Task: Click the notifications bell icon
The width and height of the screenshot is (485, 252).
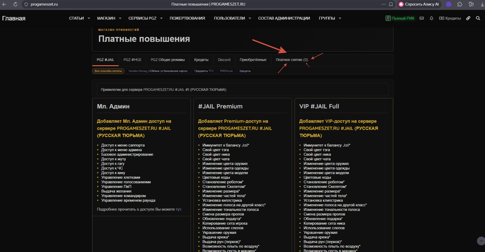Action: pos(431,18)
